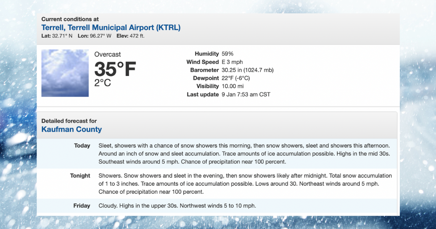Select the Tonight forecast row label
Viewport: 436px width, 229px height.
tap(80, 176)
